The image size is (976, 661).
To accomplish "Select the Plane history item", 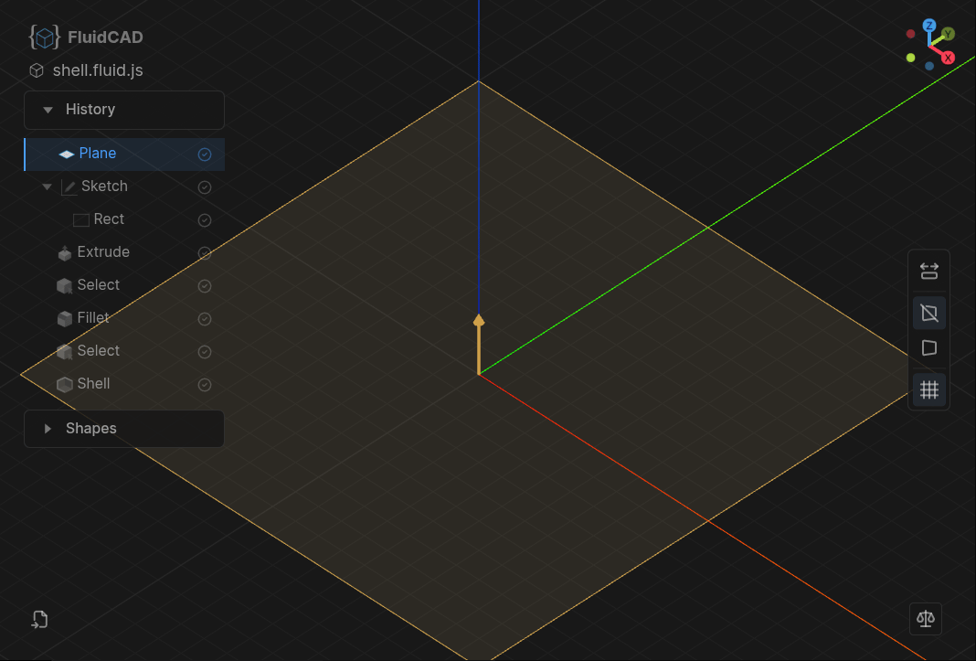I will (x=124, y=154).
